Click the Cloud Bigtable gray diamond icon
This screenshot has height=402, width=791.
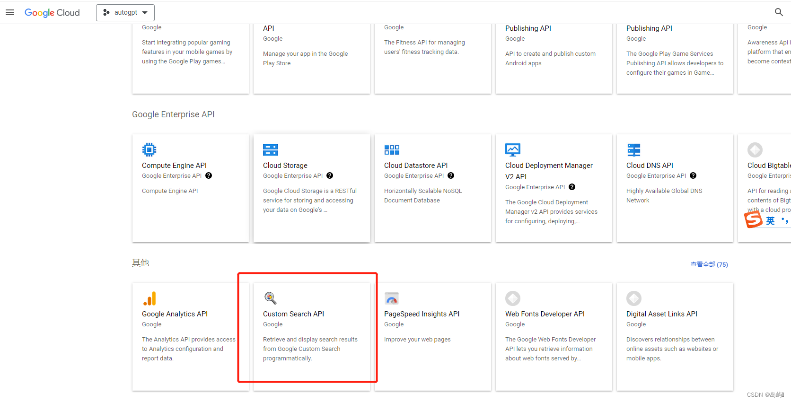[755, 150]
